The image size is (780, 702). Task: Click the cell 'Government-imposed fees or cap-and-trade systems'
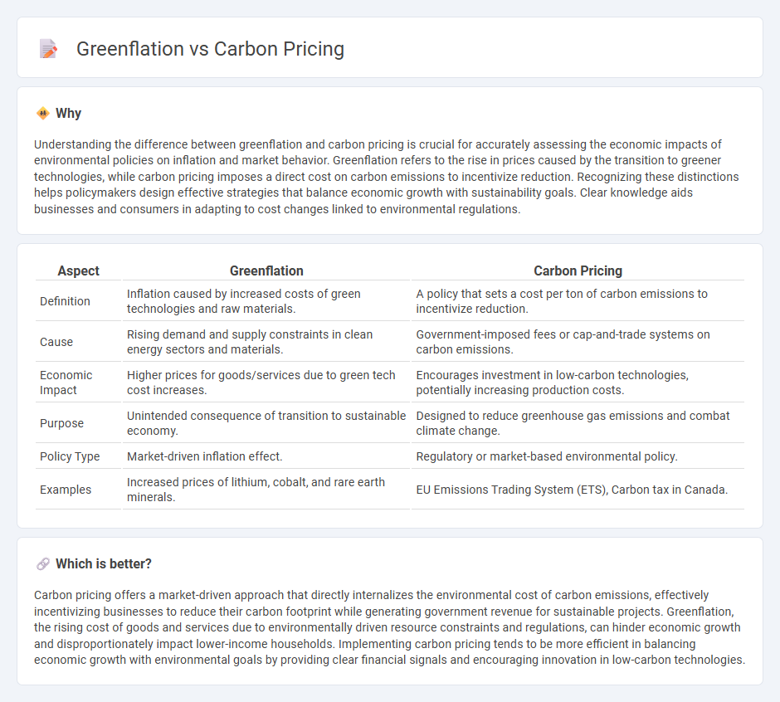pyautogui.click(x=578, y=342)
